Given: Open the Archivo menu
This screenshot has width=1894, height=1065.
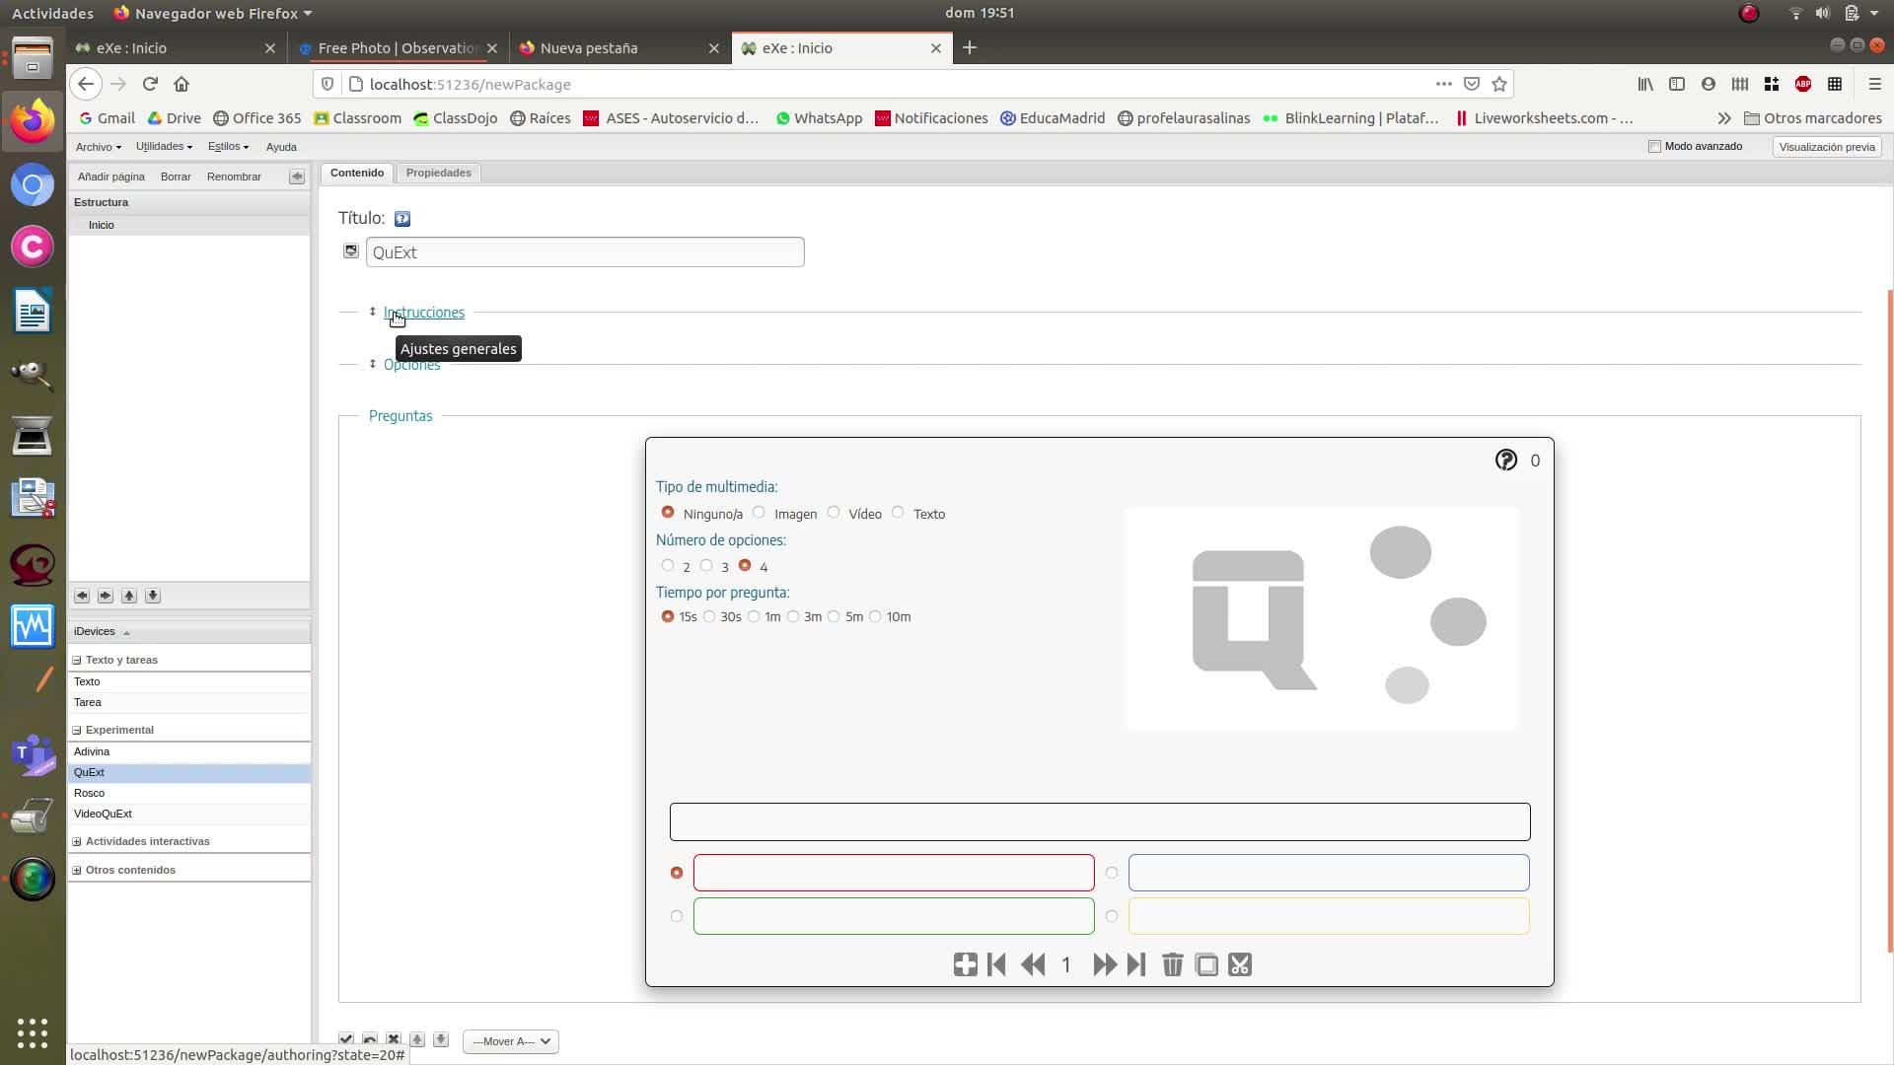Looking at the screenshot, I should 98,146.
